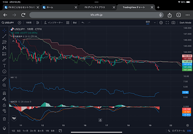Select the 1日 date range
The height and width of the screenshot is (134, 193).
pos(13,131)
